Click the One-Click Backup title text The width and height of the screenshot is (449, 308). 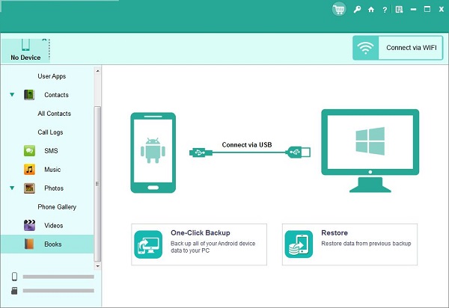point(201,232)
